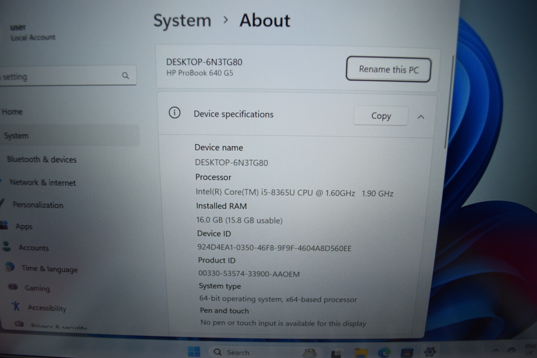The width and height of the screenshot is (537, 358).
Task: Collapse the Device specifications section
Action: click(421, 117)
